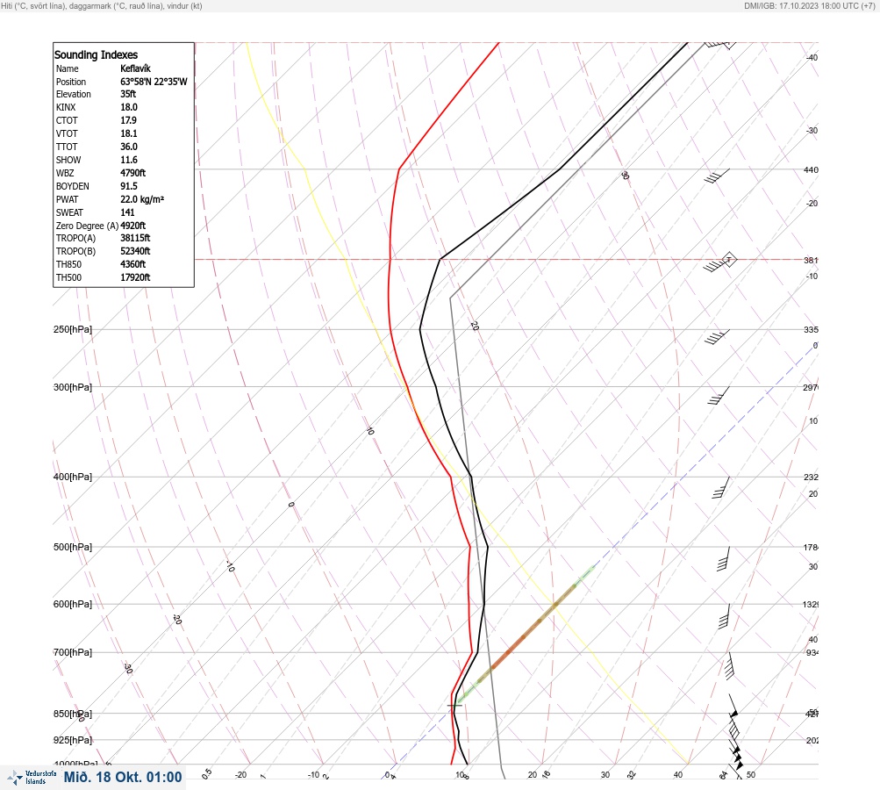Click the wind barb on the 440 level line
Viewport: 880px width, 790px height.
tap(717, 176)
